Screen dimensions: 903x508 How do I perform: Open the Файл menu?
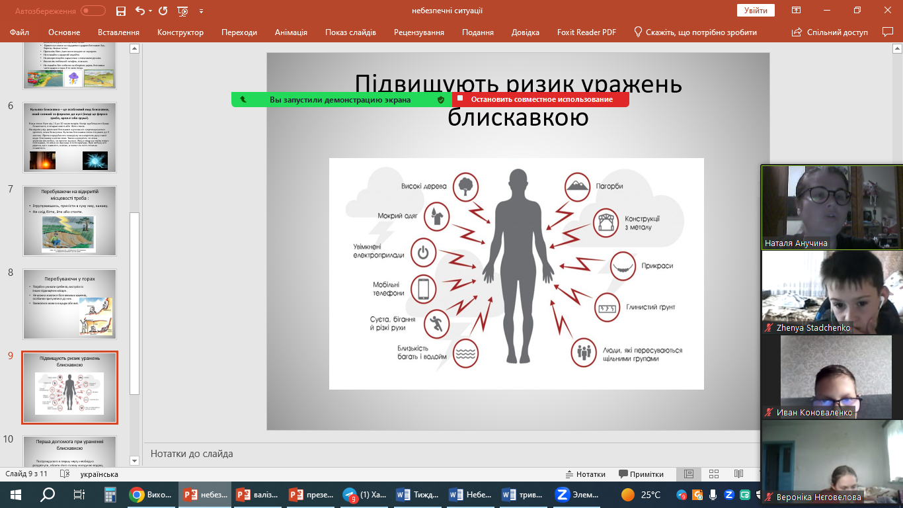20,32
